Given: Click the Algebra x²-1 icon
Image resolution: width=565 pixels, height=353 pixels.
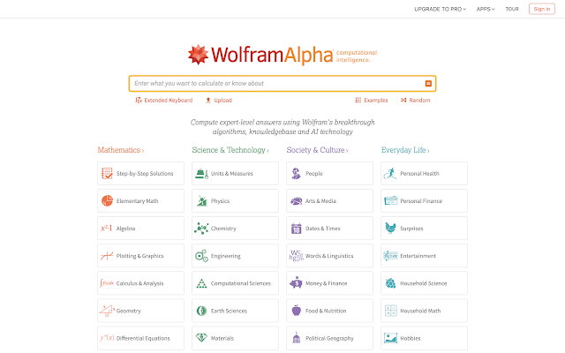Looking at the screenshot, I should coord(106,228).
